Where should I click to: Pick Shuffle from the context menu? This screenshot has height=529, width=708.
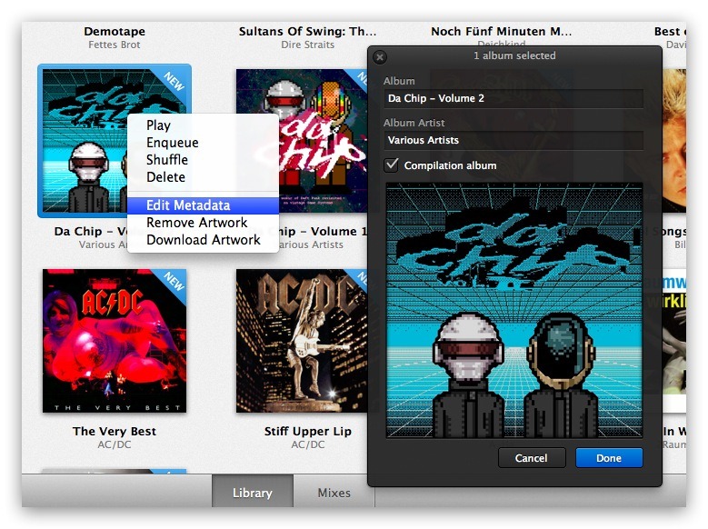coord(204,159)
